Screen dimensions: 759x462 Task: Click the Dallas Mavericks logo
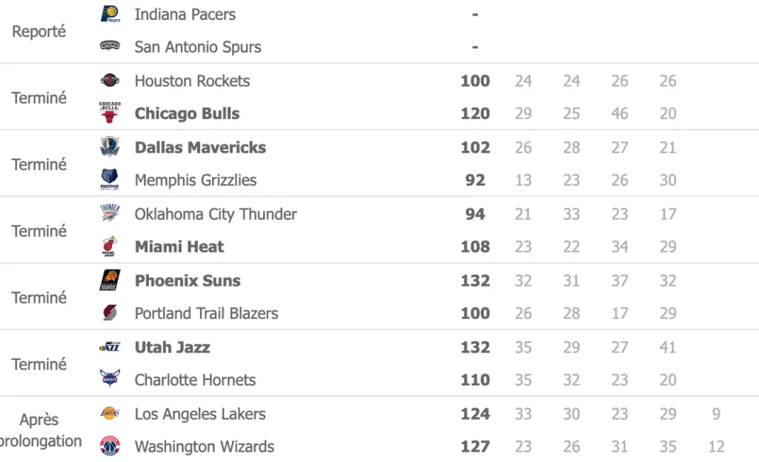pyautogui.click(x=110, y=147)
